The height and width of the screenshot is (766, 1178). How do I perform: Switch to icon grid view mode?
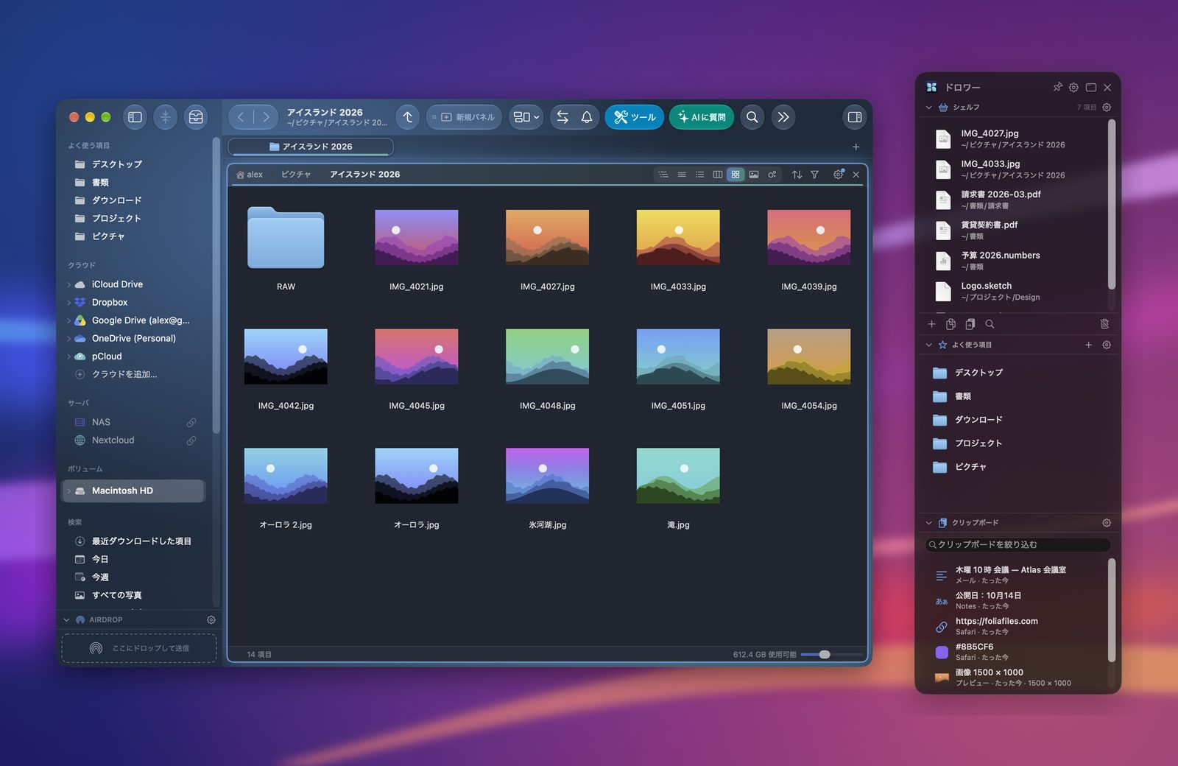coord(736,175)
